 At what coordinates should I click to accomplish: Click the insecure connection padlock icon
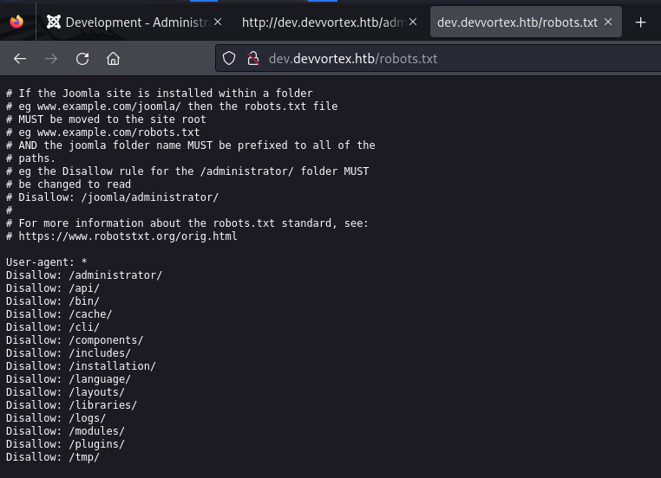tap(253, 58)
